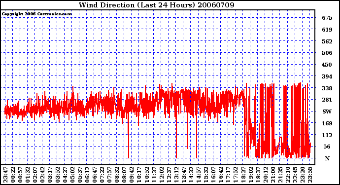Click the time label '08:32'
The image size is (340, 185).
[x=117, y=175]
